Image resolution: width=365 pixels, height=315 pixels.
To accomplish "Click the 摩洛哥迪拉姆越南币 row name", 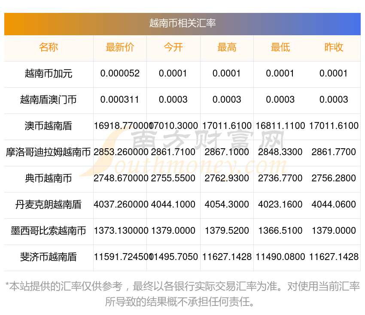I will click(49, 152).
